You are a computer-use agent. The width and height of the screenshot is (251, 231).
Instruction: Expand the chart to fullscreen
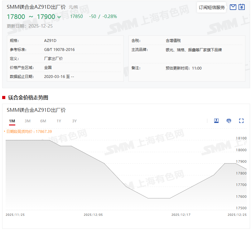click(241, 121)
